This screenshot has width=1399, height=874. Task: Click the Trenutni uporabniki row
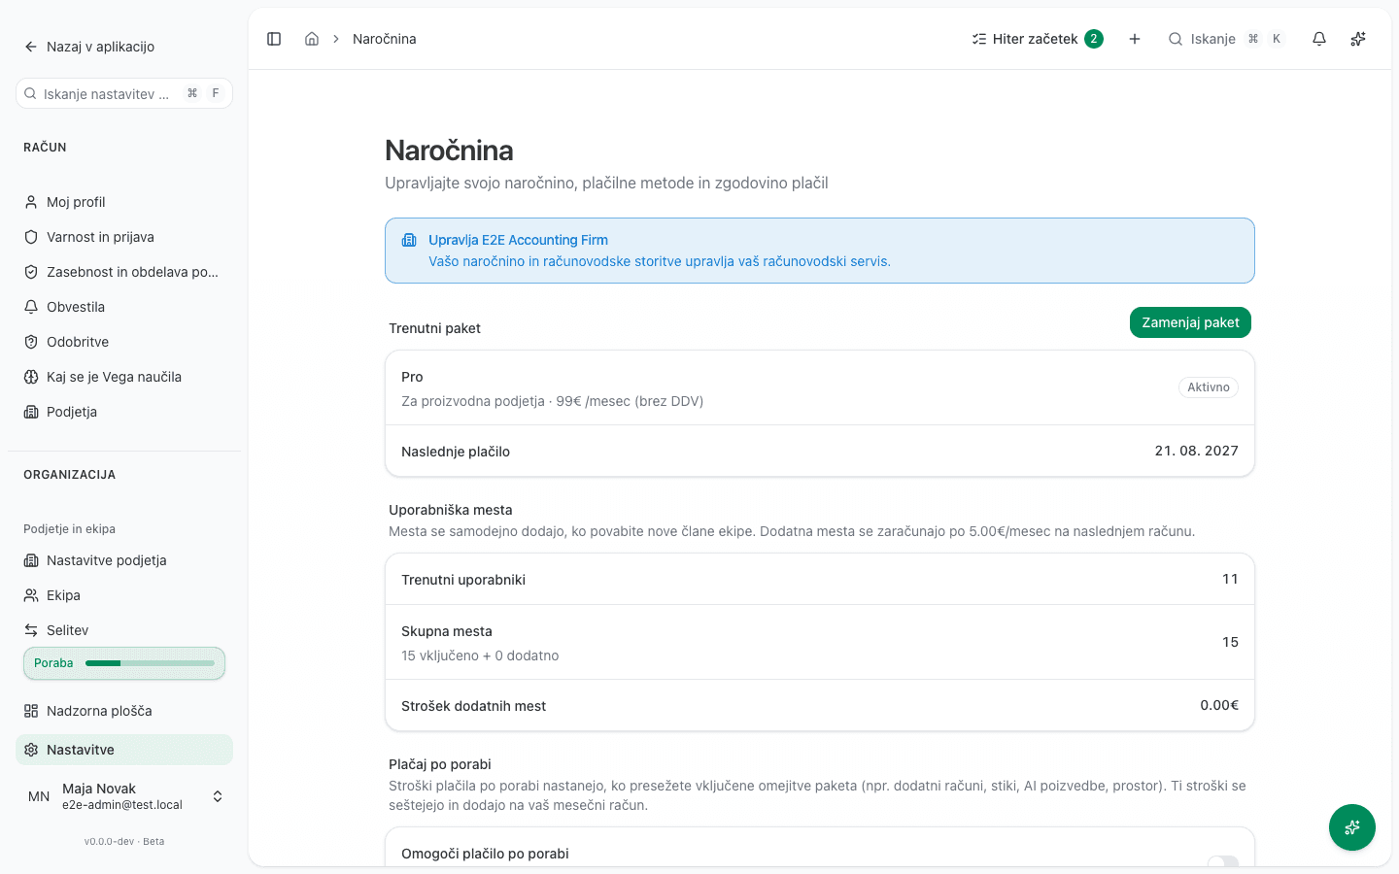click(x=820, y=579)
